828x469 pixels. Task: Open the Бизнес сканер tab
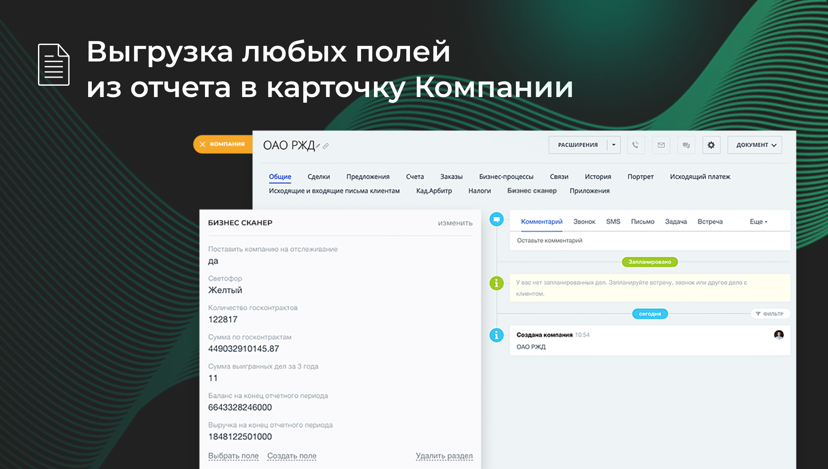pos(532,191)
